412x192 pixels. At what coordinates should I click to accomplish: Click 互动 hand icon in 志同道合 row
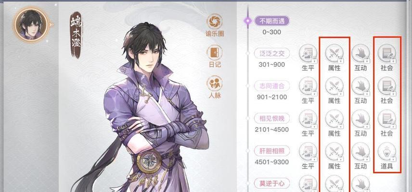tap(360, 86)
